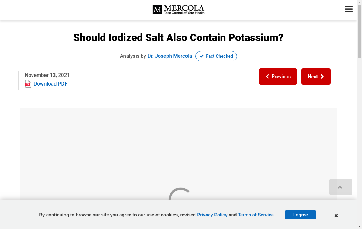The height and width of the screenshot is (229, 362).
Task: Click the Fact Checked badge
Action: pyautogui.click(x=216, y=56)
